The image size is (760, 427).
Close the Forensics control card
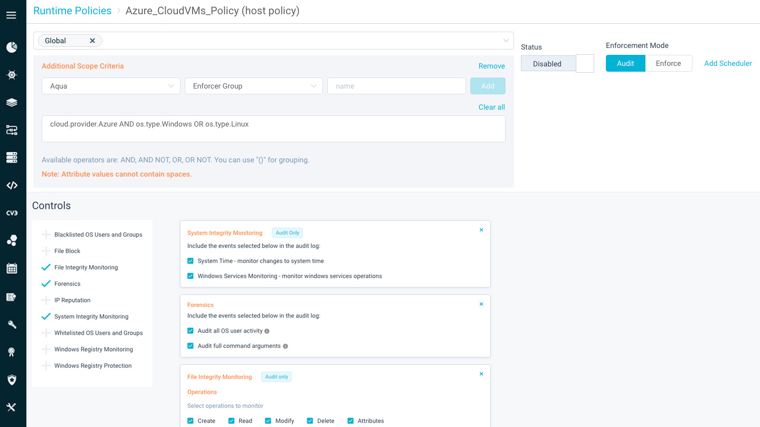481,304
